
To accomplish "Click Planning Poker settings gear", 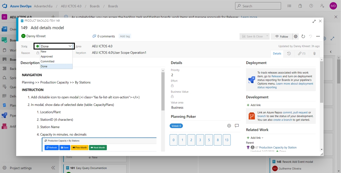I will 229,126.
